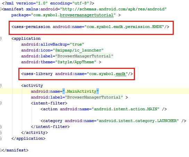Click the @style/AppTheme theme value
The height and width of the screenshot is (157, 189).
coord(76,62)
